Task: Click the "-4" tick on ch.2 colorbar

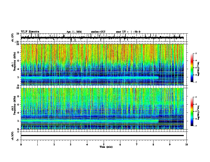Action: [x=195, y=104]
